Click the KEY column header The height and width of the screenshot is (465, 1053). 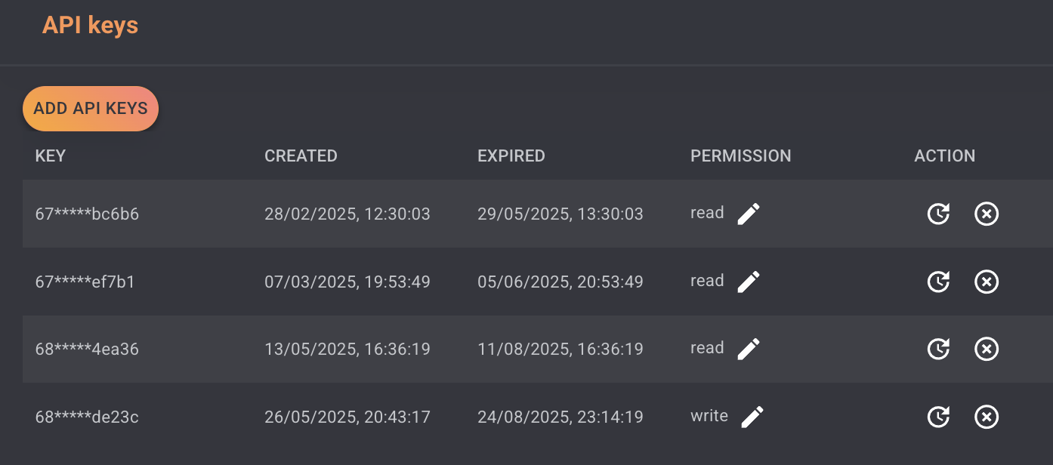click(51, 156)
